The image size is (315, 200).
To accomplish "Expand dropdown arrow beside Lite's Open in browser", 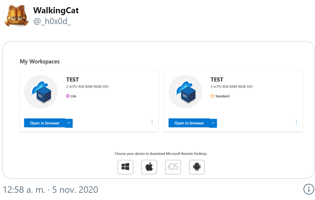I will 69,123.
